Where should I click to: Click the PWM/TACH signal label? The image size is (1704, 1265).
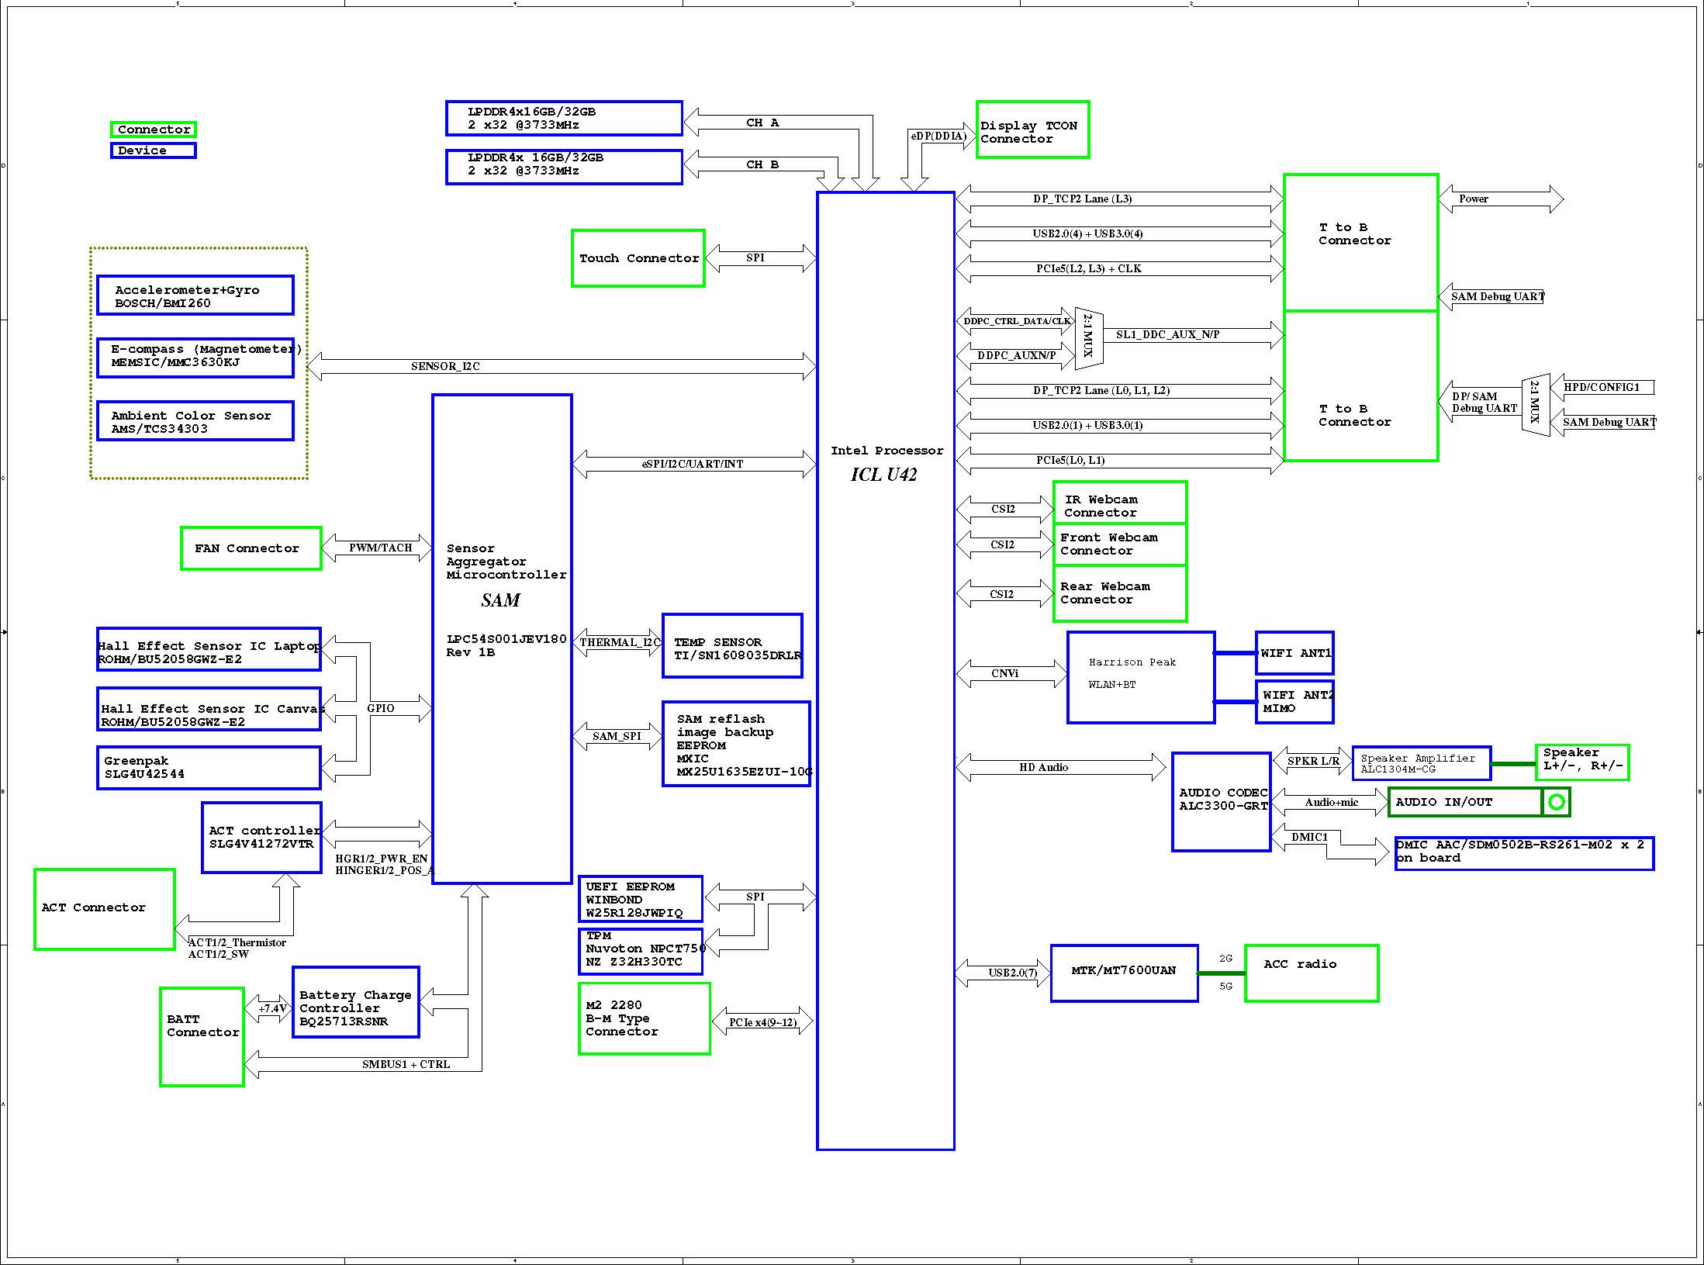[380, 548]
